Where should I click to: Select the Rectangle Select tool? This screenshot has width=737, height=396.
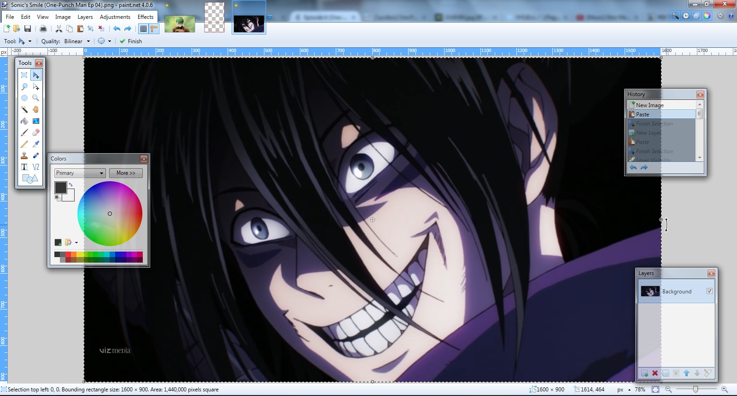pyautogui.click(x=24, y=75)
